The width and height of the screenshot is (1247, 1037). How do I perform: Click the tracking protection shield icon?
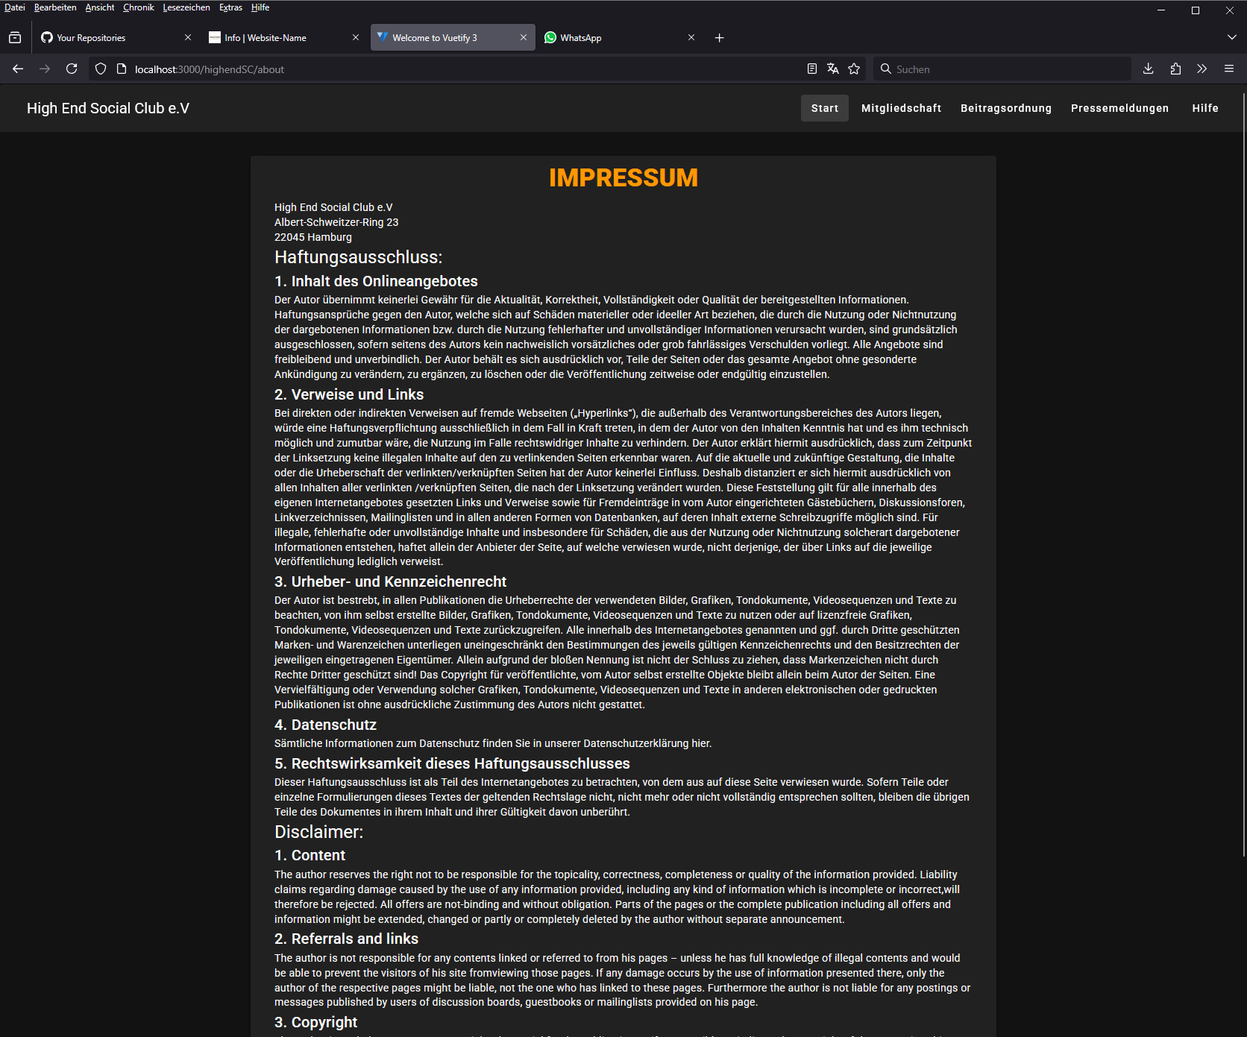tap(101, 69)
